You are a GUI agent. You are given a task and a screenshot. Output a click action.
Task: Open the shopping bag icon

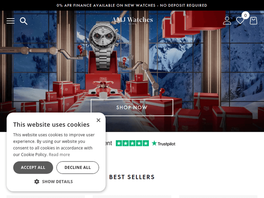253,21
